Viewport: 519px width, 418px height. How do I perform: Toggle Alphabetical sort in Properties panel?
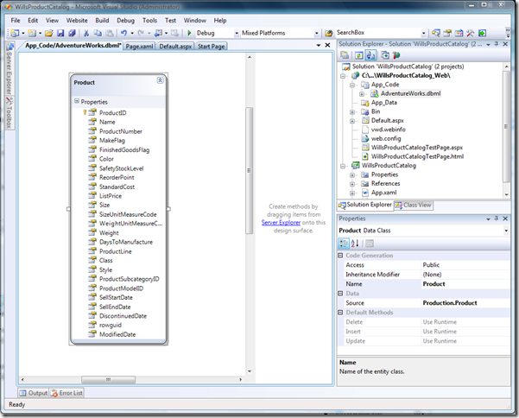(x=355, y=244)
